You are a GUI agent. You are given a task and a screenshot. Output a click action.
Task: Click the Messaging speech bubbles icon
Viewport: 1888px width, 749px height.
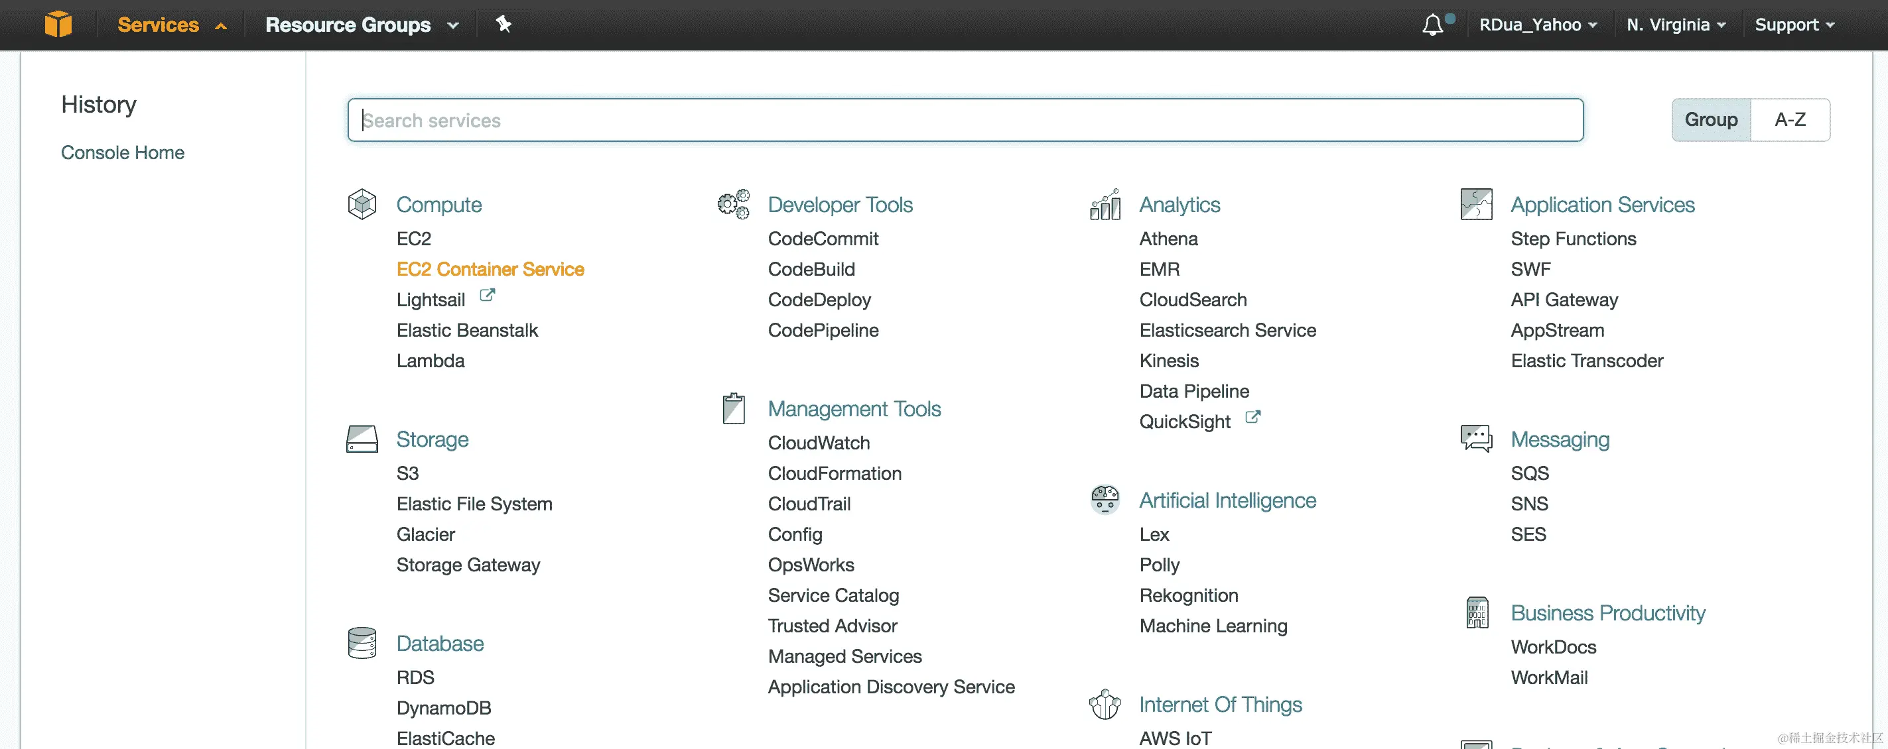(1477, 439)
